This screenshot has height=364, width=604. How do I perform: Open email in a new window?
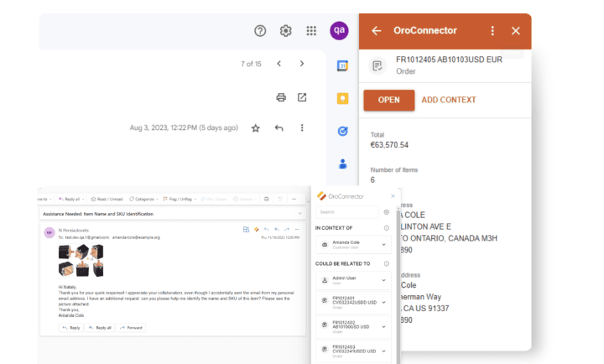[x=302, y=97]
